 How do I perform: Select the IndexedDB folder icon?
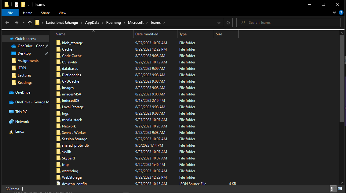[58, 100]
